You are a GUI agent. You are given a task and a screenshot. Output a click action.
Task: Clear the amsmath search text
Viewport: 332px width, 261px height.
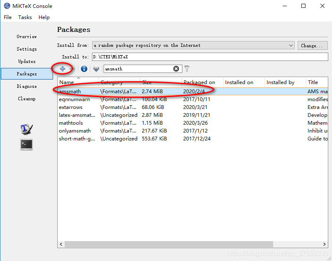[176, 69]
